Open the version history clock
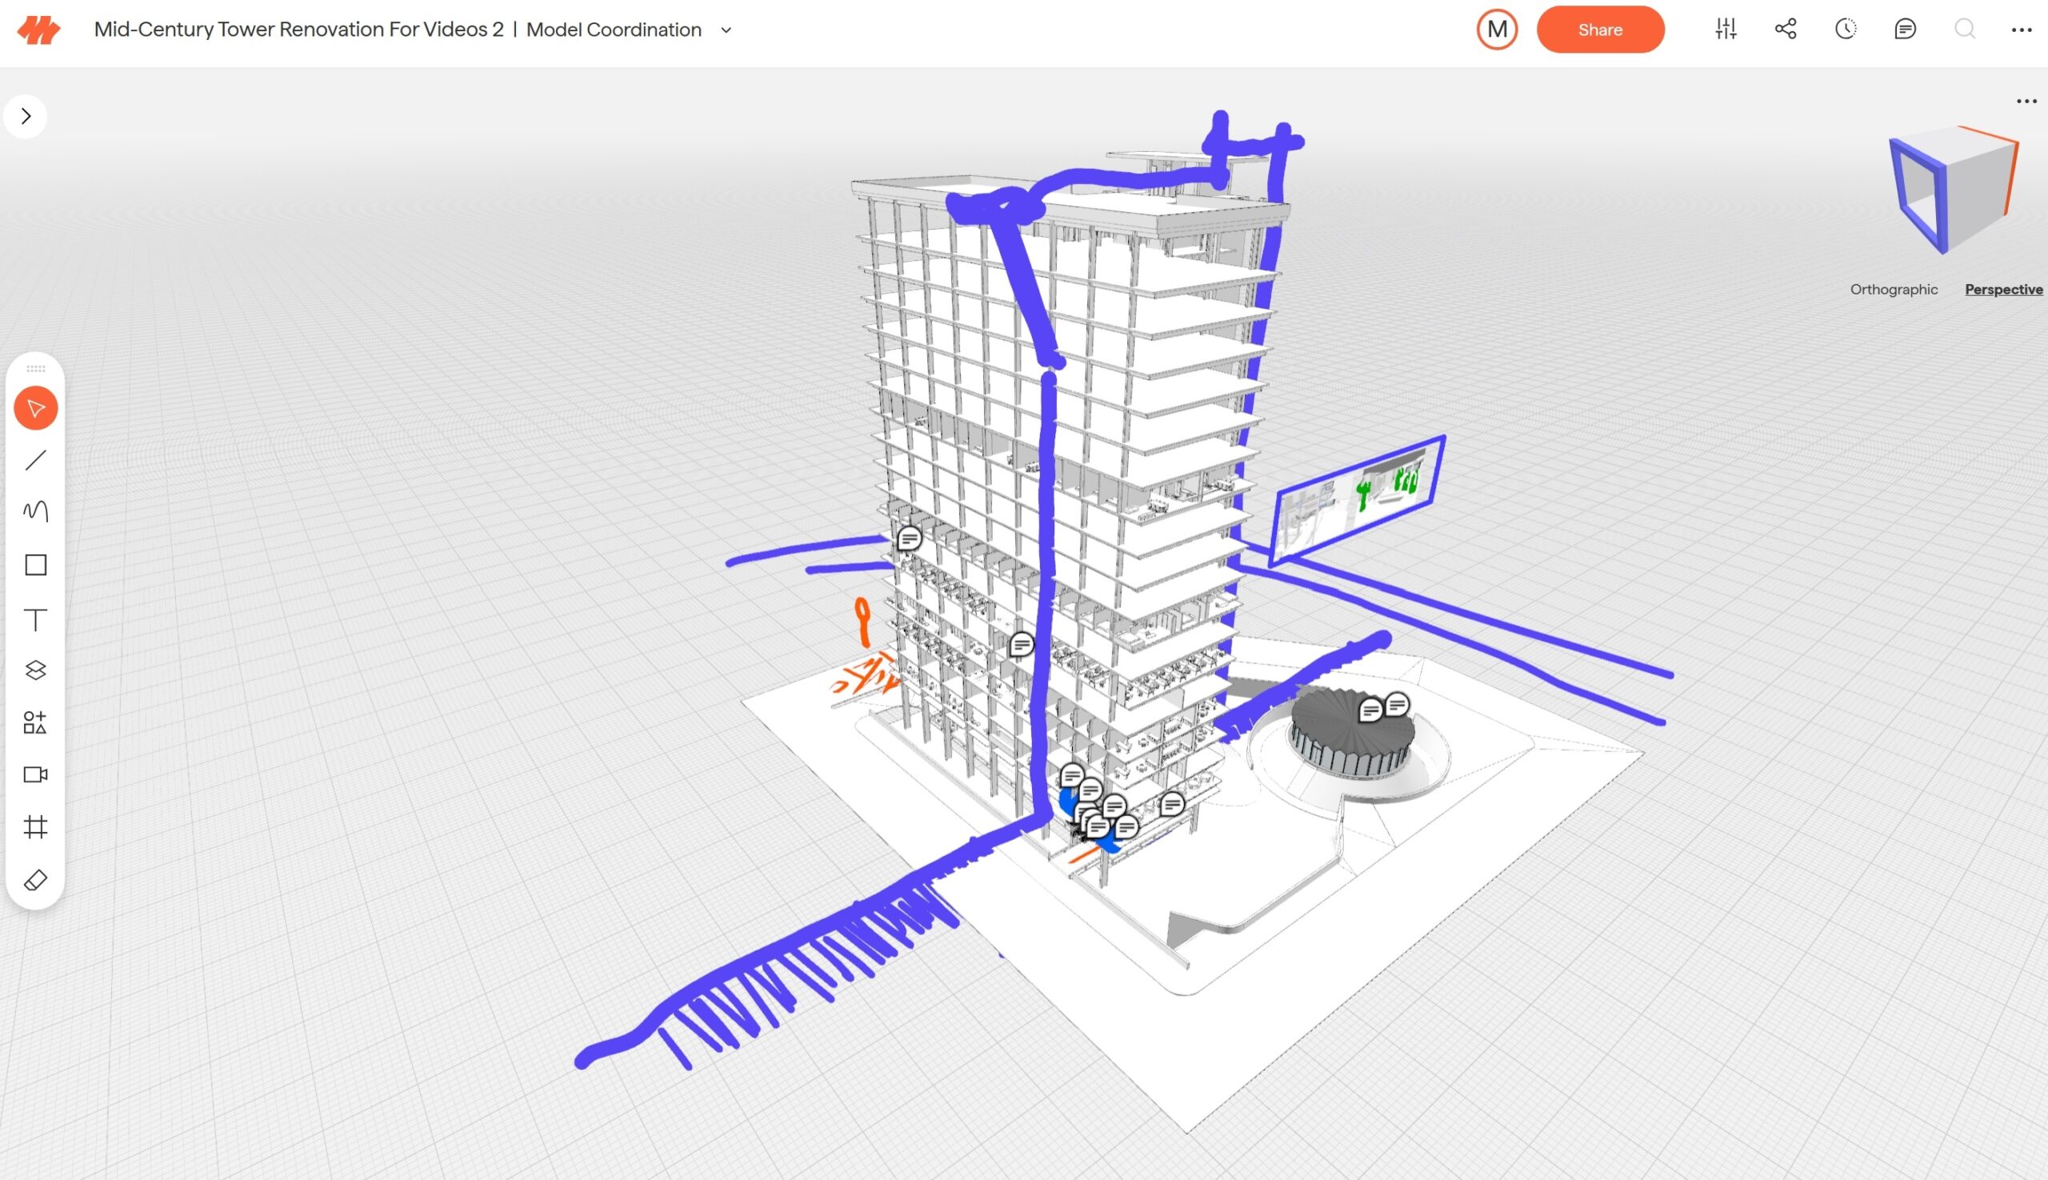The width and height of the screenshot is (2048, 1180). pos(1846,30)
